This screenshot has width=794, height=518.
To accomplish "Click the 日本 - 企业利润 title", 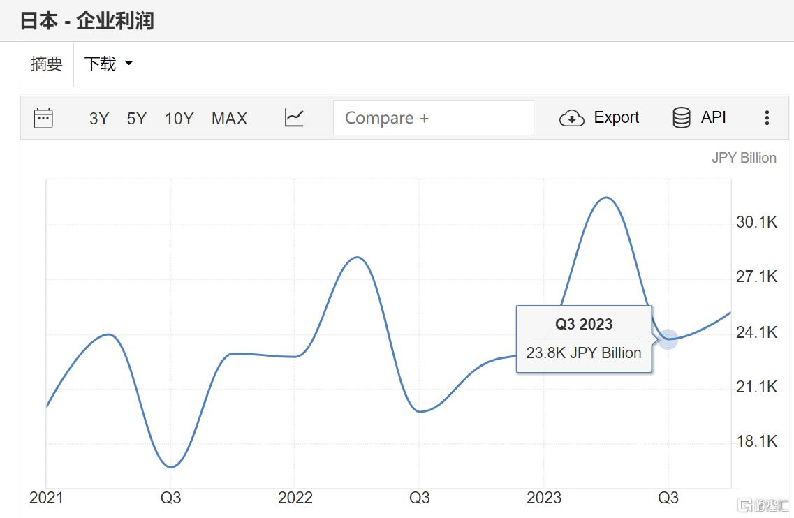I will pos(87,21).
